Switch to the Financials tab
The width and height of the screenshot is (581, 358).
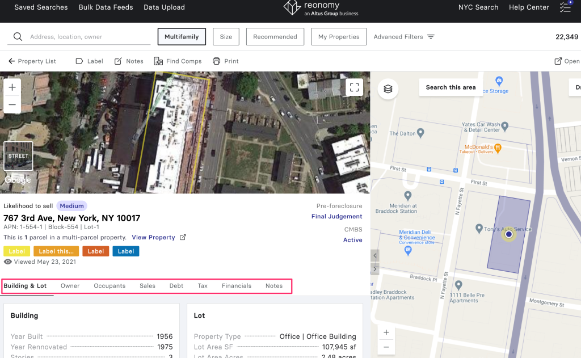[x=237, y=286]
